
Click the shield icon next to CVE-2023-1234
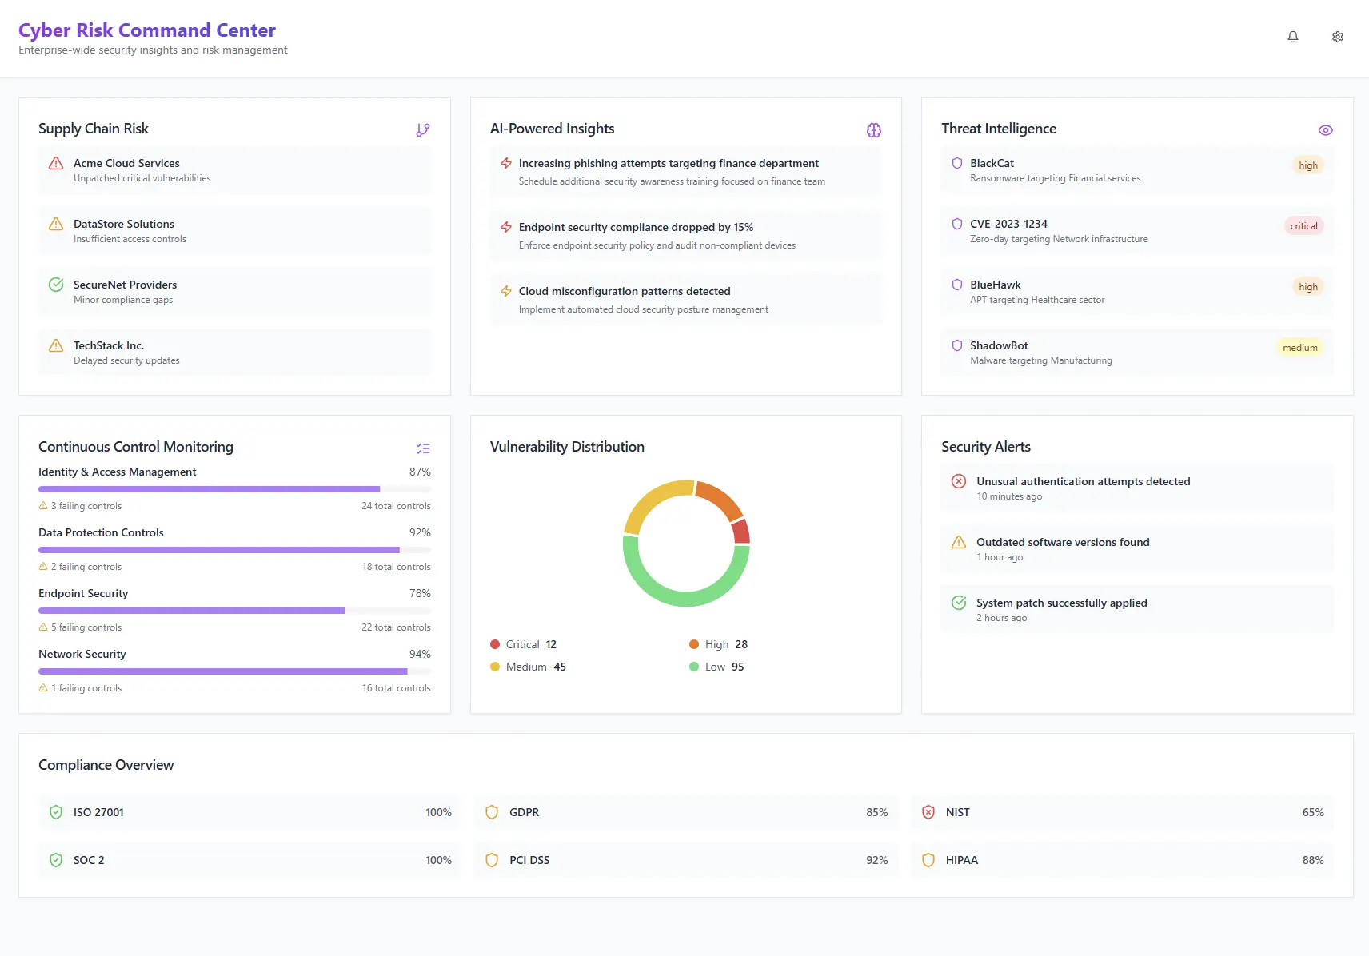tap(957, 224)
